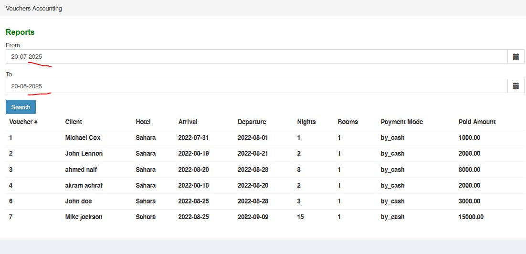Click the Voucher # column header
This screenshot has width=526, height=254.
coord(23,122)
